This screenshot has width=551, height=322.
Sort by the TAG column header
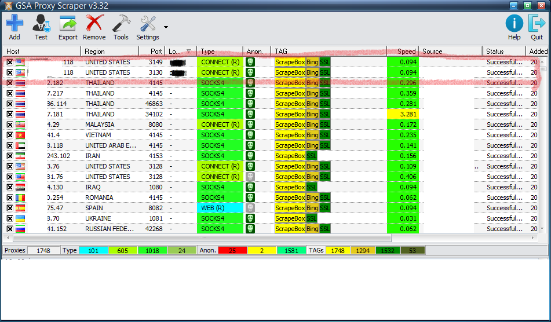[x=329, y=52]
